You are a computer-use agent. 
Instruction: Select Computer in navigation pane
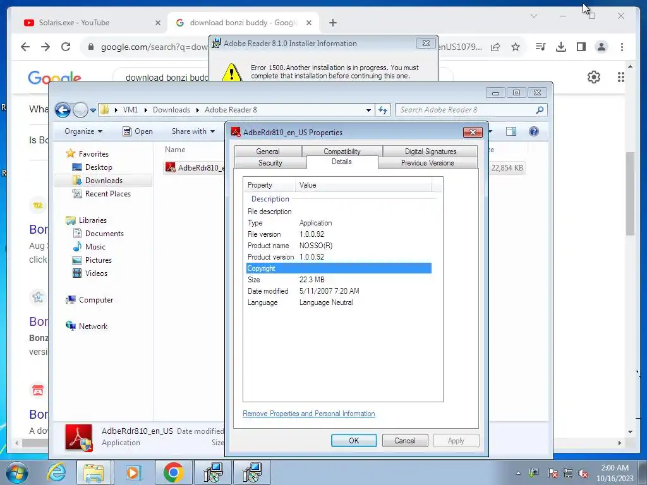pyautogui.click(x=96, y=300)
